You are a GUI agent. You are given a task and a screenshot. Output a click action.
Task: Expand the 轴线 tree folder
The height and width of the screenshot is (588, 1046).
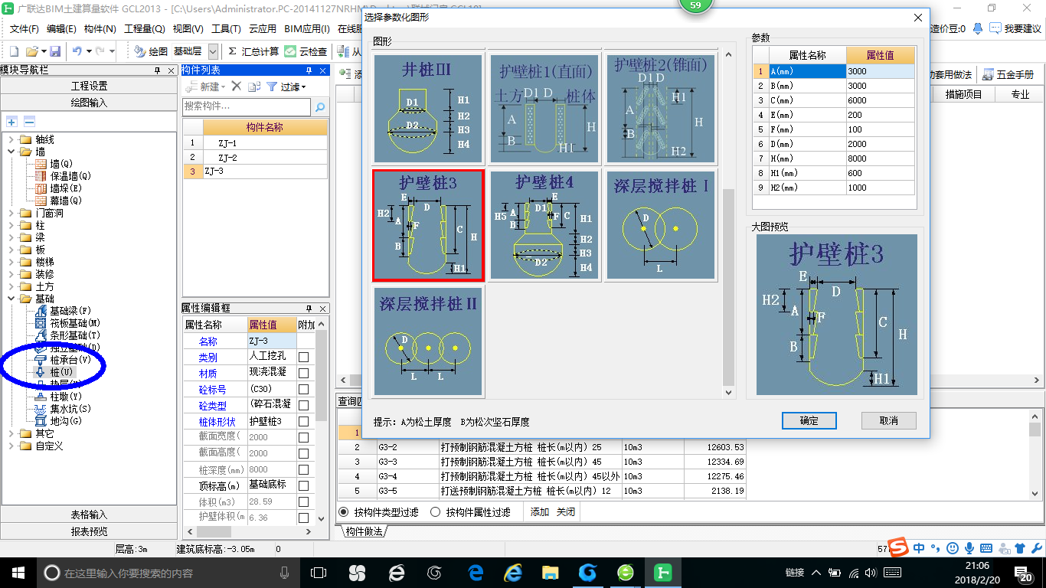pos(11,139)
